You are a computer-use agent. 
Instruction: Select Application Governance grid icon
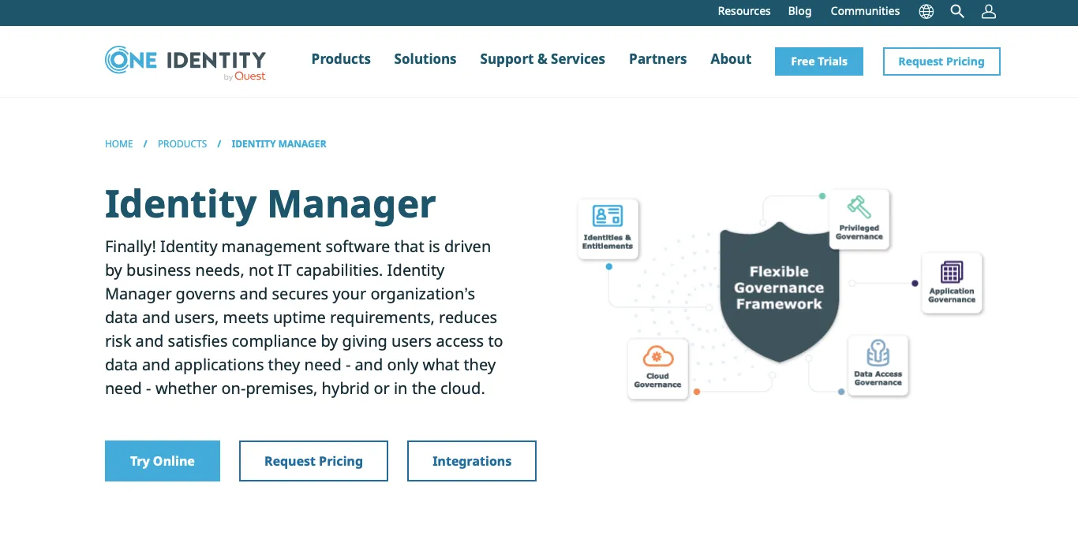pos(952,272)
